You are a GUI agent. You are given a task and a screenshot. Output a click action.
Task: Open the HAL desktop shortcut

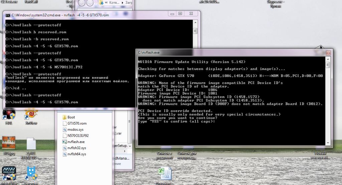[9, 116]
